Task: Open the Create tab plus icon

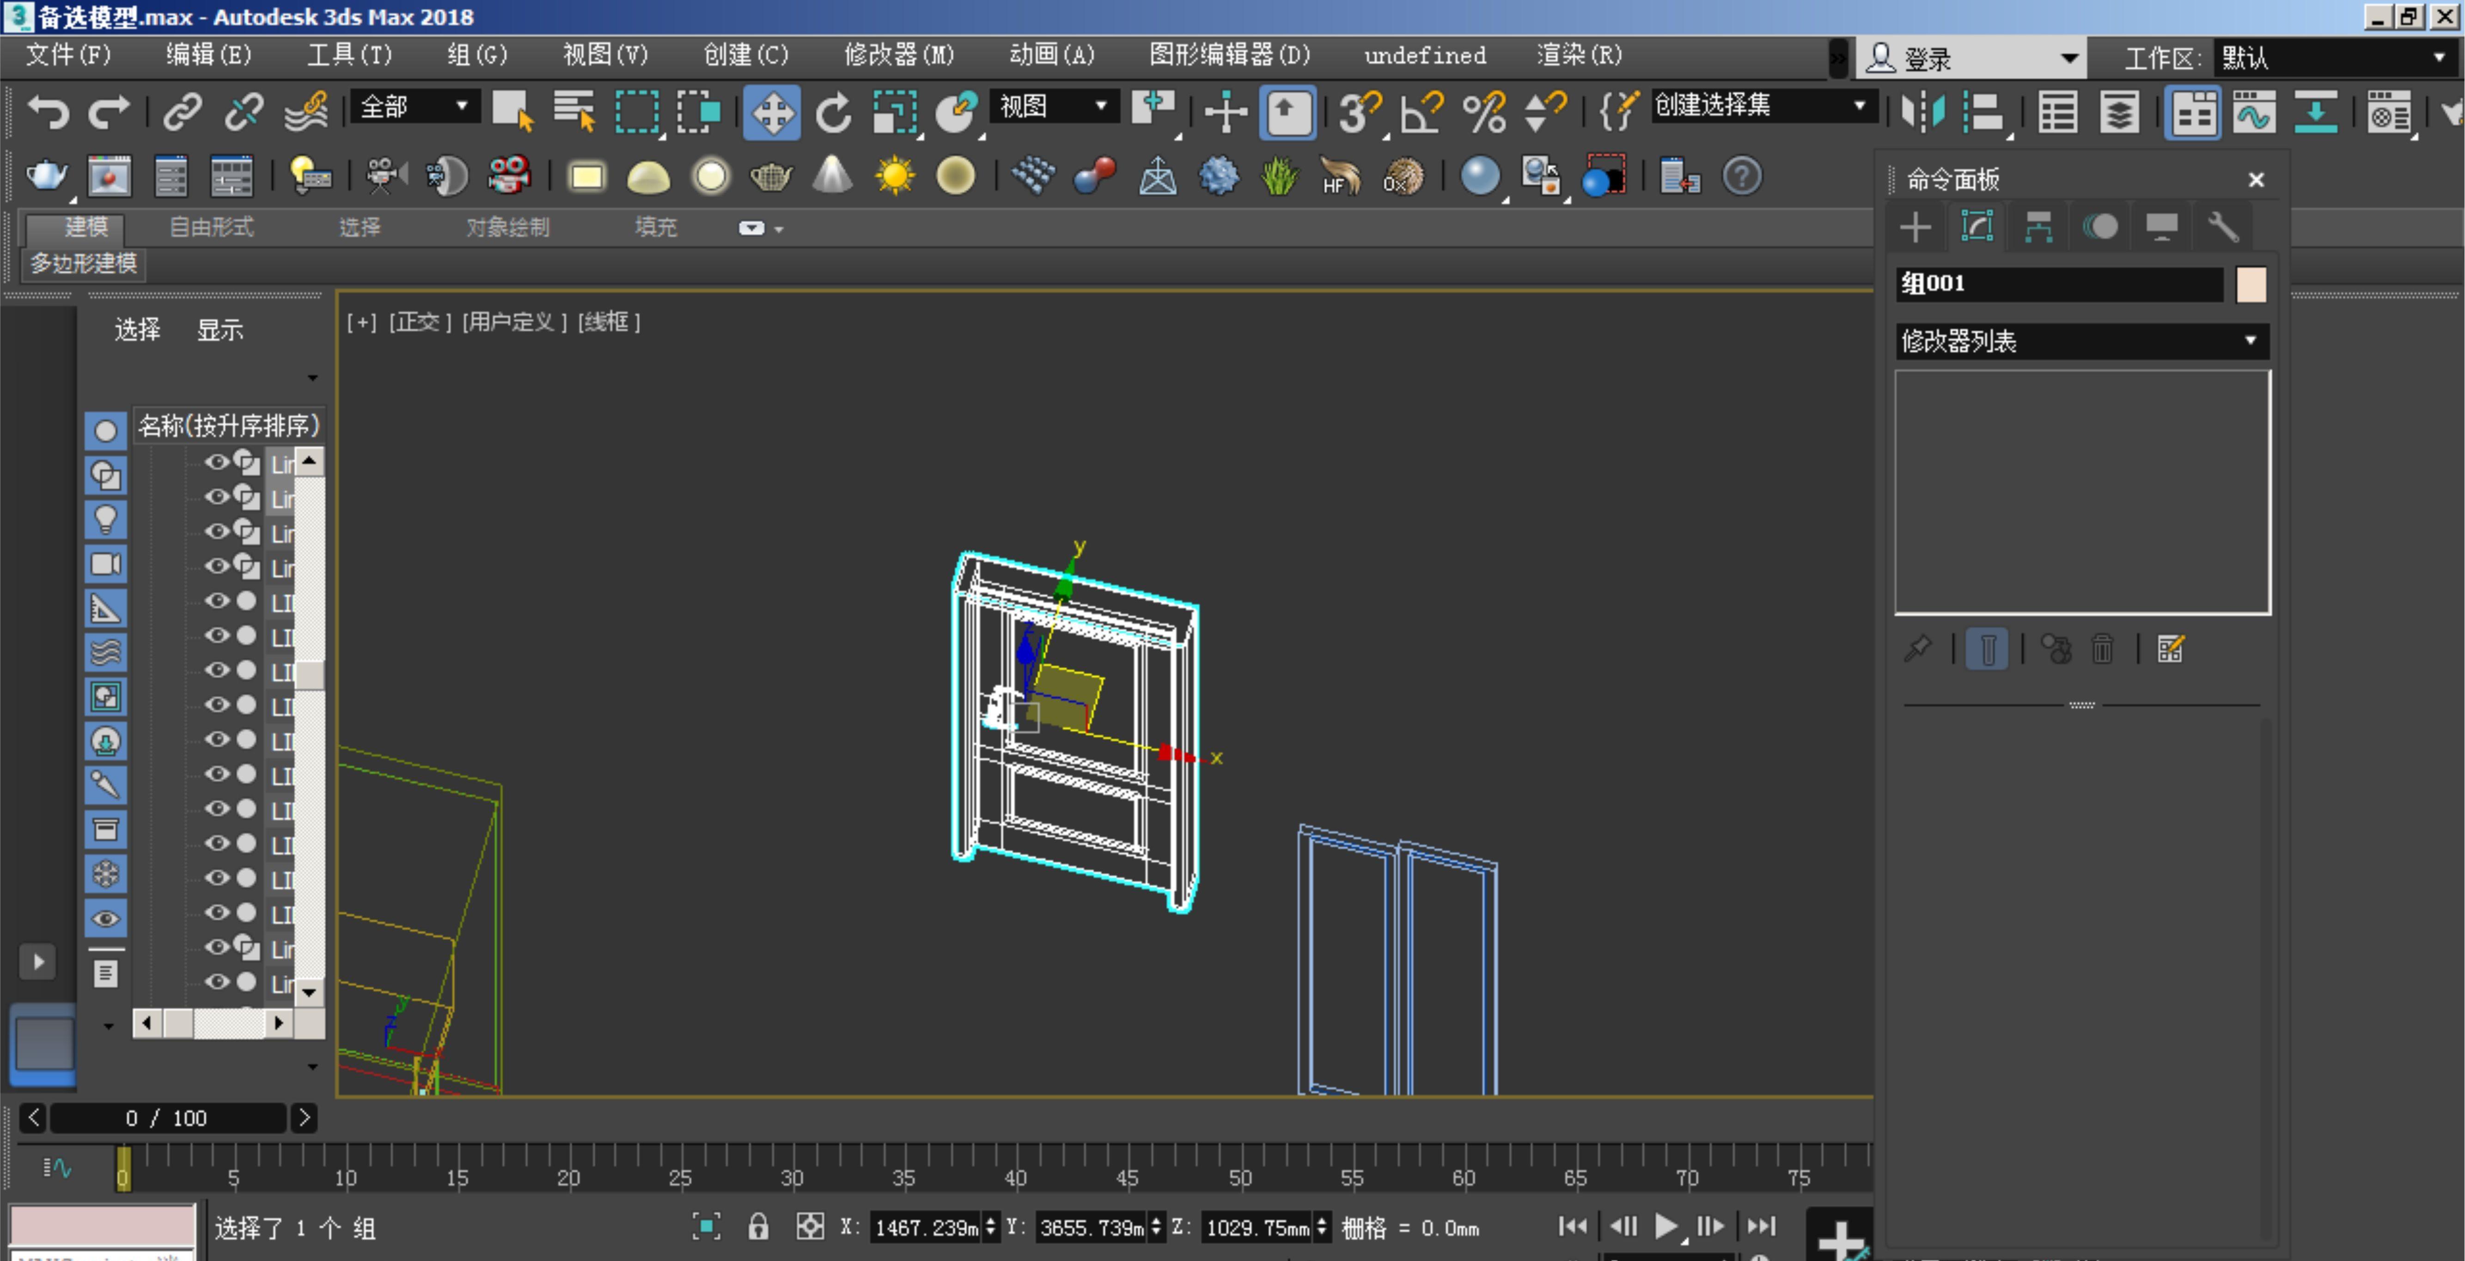Action: click(x=1915, y=228)
